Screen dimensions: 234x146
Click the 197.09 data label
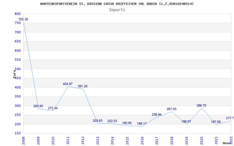tap(216, 122)
